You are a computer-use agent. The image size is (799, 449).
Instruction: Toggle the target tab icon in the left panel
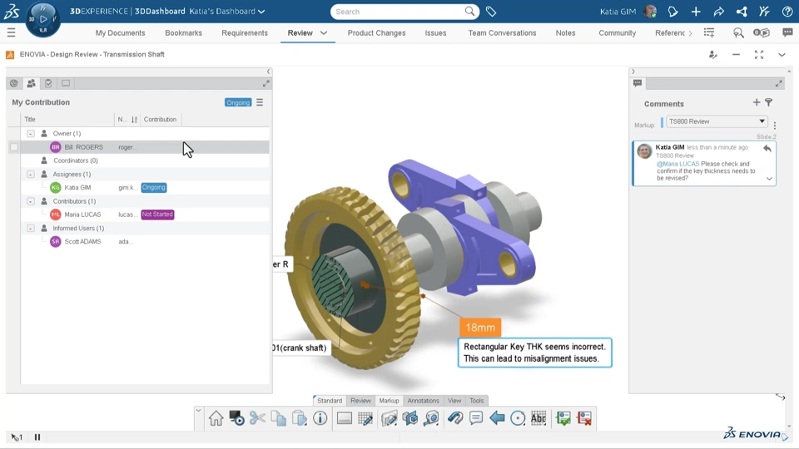[14, 83]
